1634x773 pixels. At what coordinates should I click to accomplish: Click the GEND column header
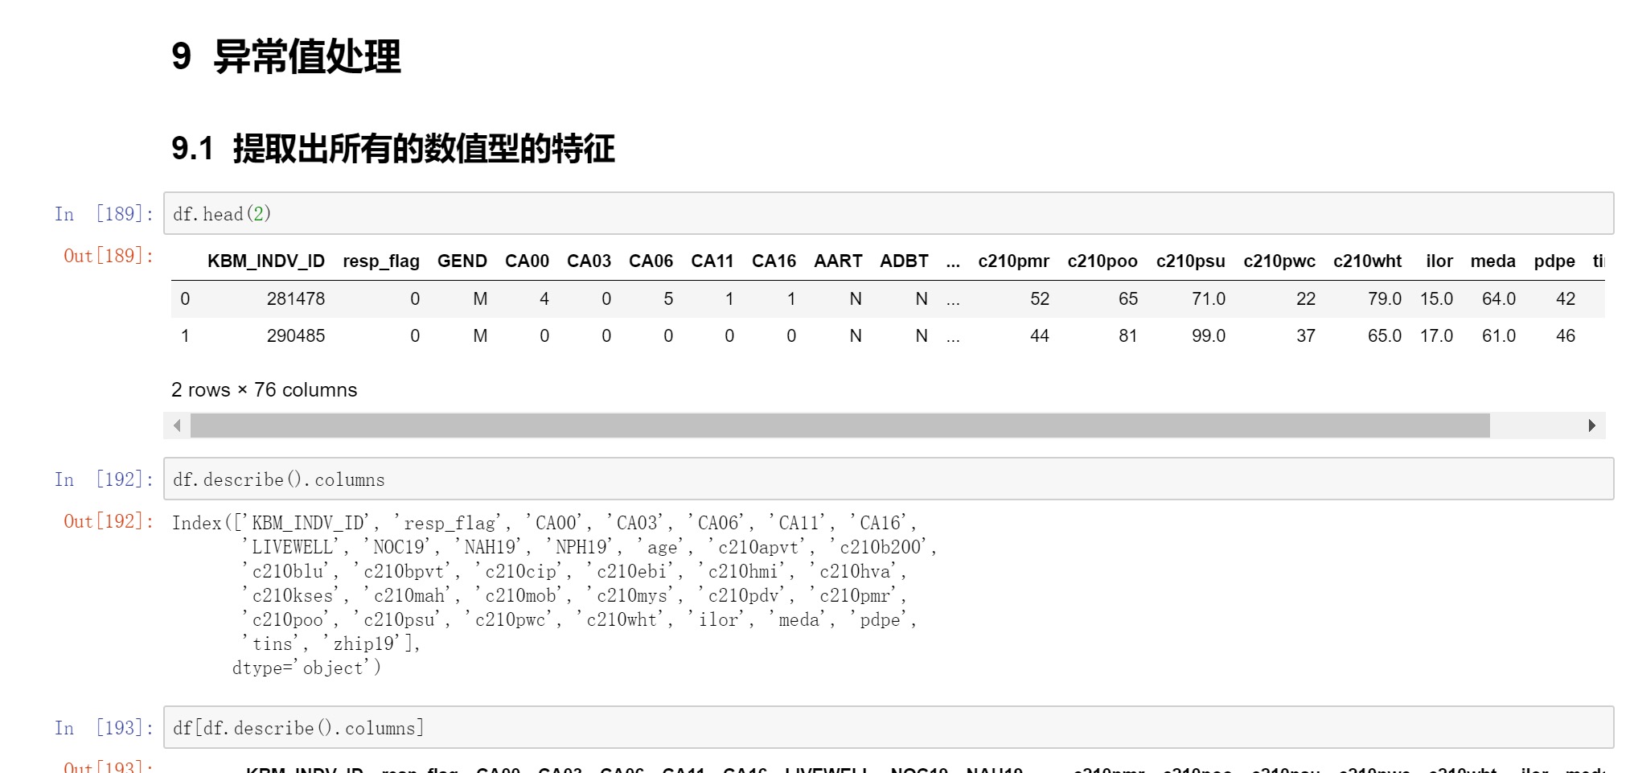tap(462, 261)
